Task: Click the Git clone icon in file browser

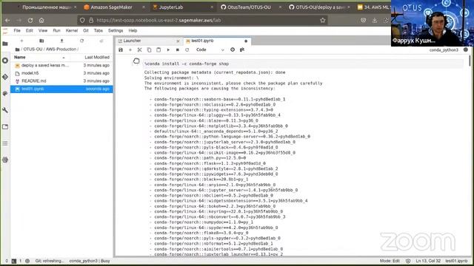Action: (101, 41)
